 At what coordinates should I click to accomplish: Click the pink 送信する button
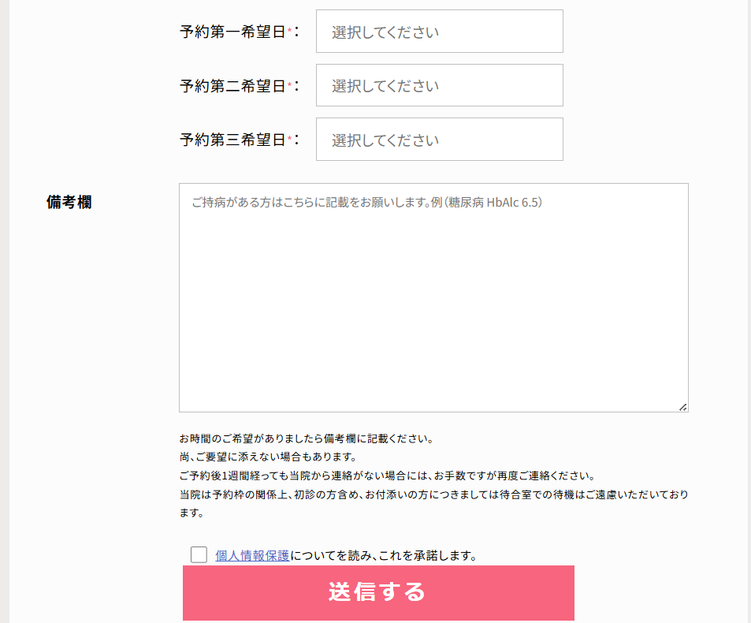click(378, 593)
